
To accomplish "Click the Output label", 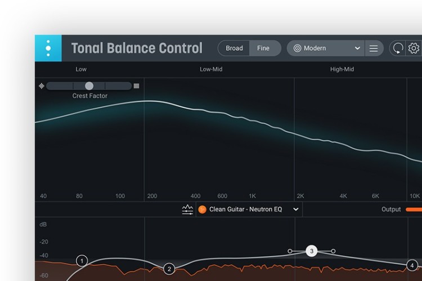I will pos(391,209).
